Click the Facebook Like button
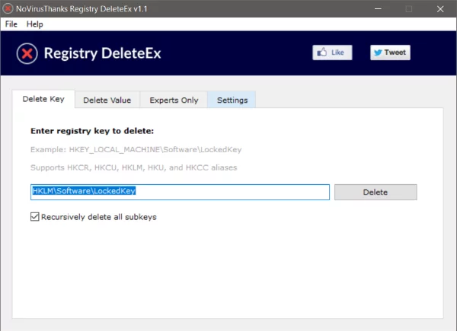Viewport: 457px width, 331px height. pyautogui.click(x=332, y=53)
